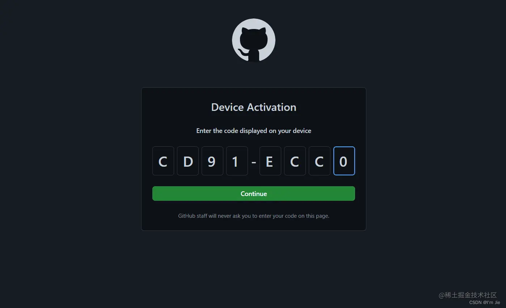Select the code box containing D
The height and width of the screenshot is (308, 506).
click(x=188, y=161)
